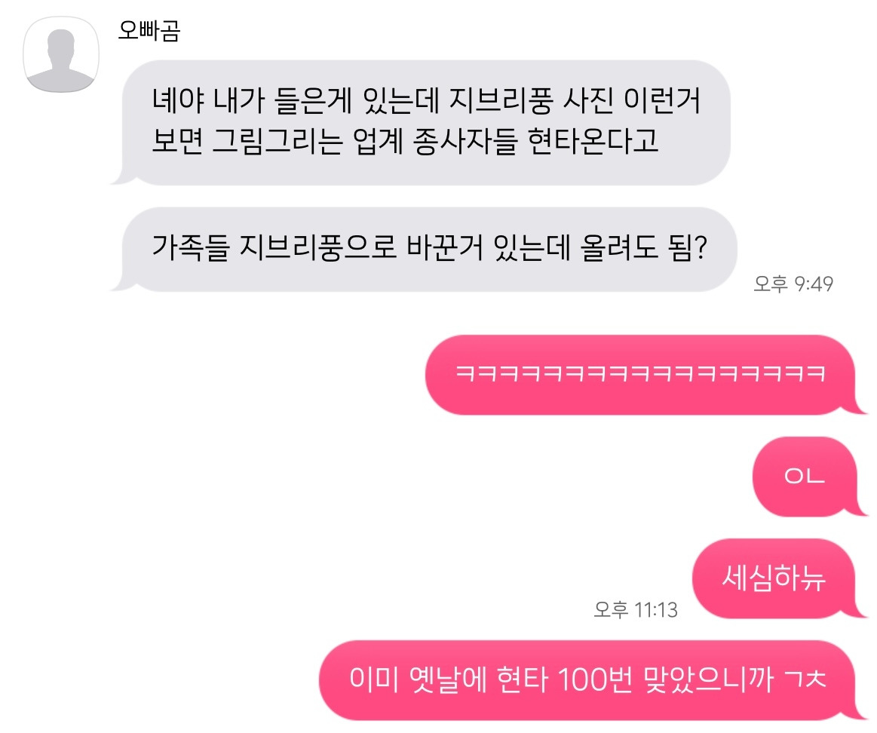Screen dimensions: 877x733
Task: Click ㄱㅊ at the end of last bubble
Action: [x=805, y=679]
